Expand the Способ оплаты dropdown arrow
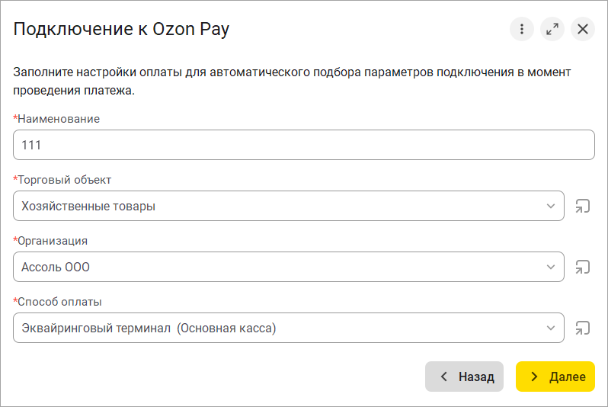The height and width of the screenshot is (407, 608). point(552,328)
